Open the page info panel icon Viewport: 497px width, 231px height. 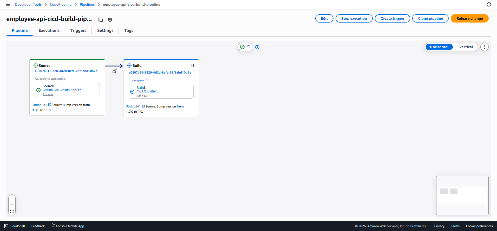(489, 4)
